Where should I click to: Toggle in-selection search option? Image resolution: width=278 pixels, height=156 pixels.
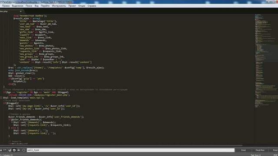(19, 150)
